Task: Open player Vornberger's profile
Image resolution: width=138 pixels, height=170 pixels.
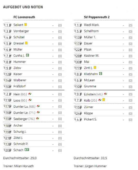Action: tap(21, 31)
